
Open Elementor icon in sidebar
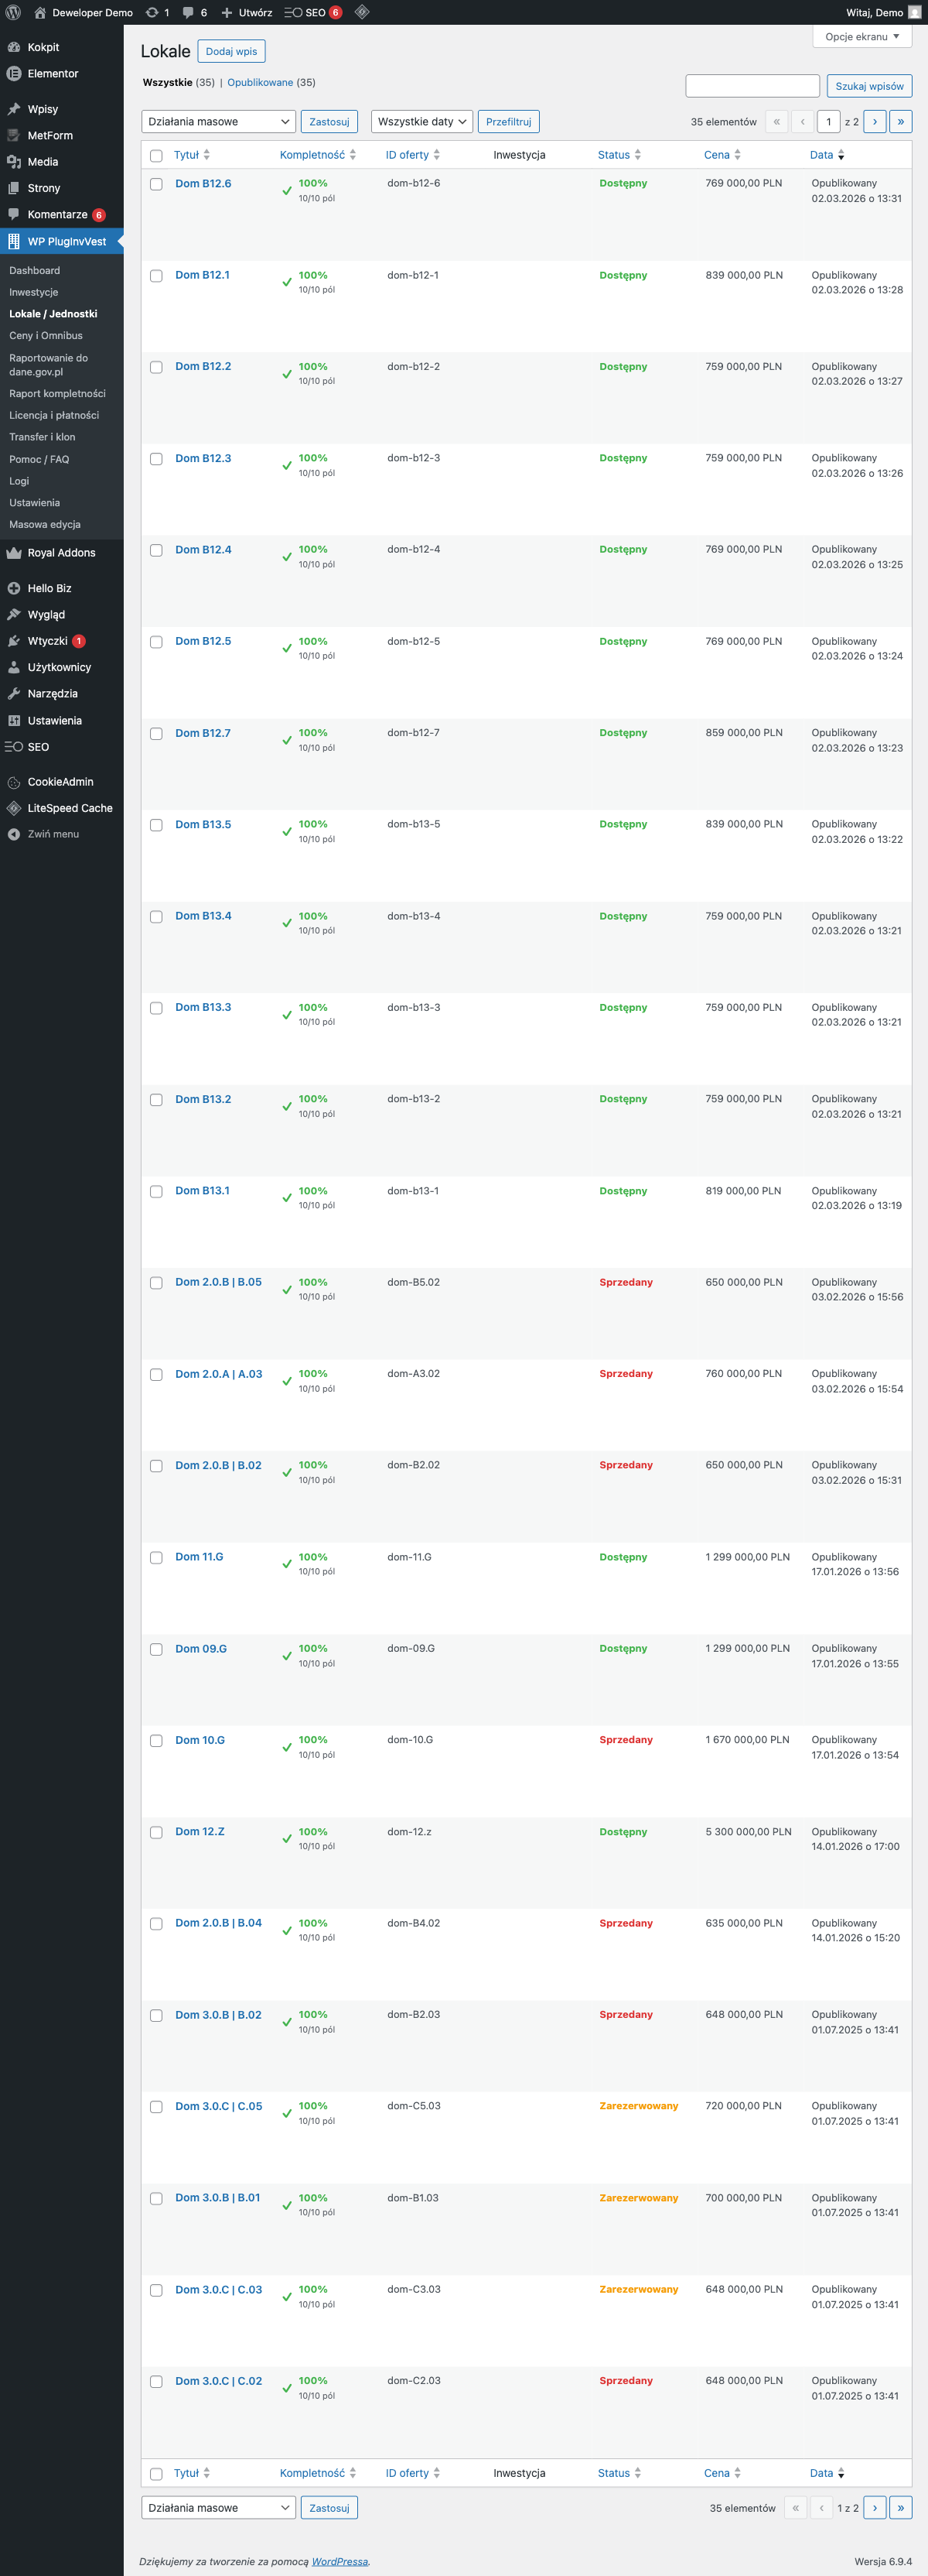point(14,73)
